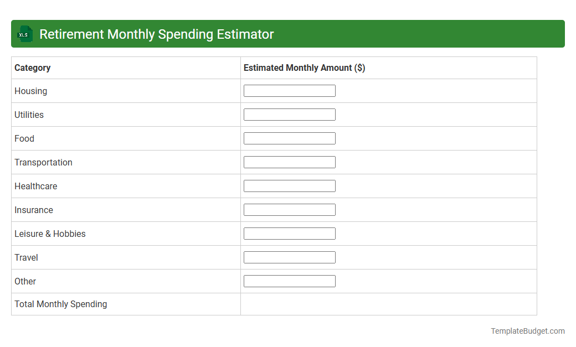The image size is (576, 347).
Task: Click the Other amount input field
Action: click(289, 281)
